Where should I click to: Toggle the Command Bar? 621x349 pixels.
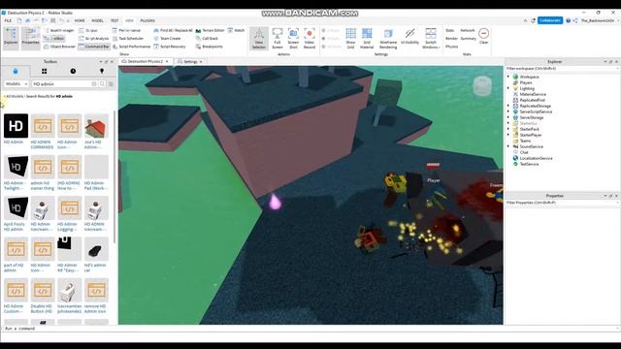point(94,47)
